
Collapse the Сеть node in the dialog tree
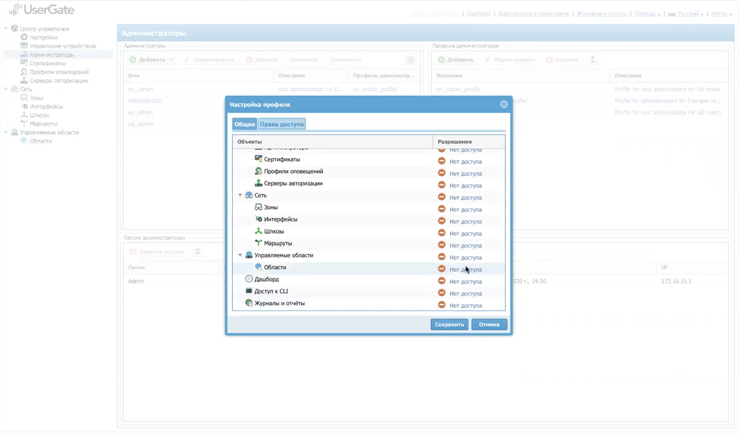click(240, 195)
